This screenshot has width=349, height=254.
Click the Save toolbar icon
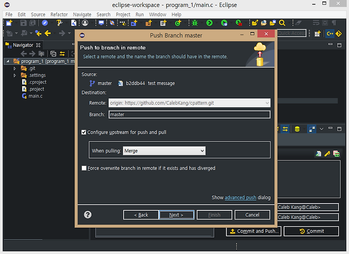(23, 23)
